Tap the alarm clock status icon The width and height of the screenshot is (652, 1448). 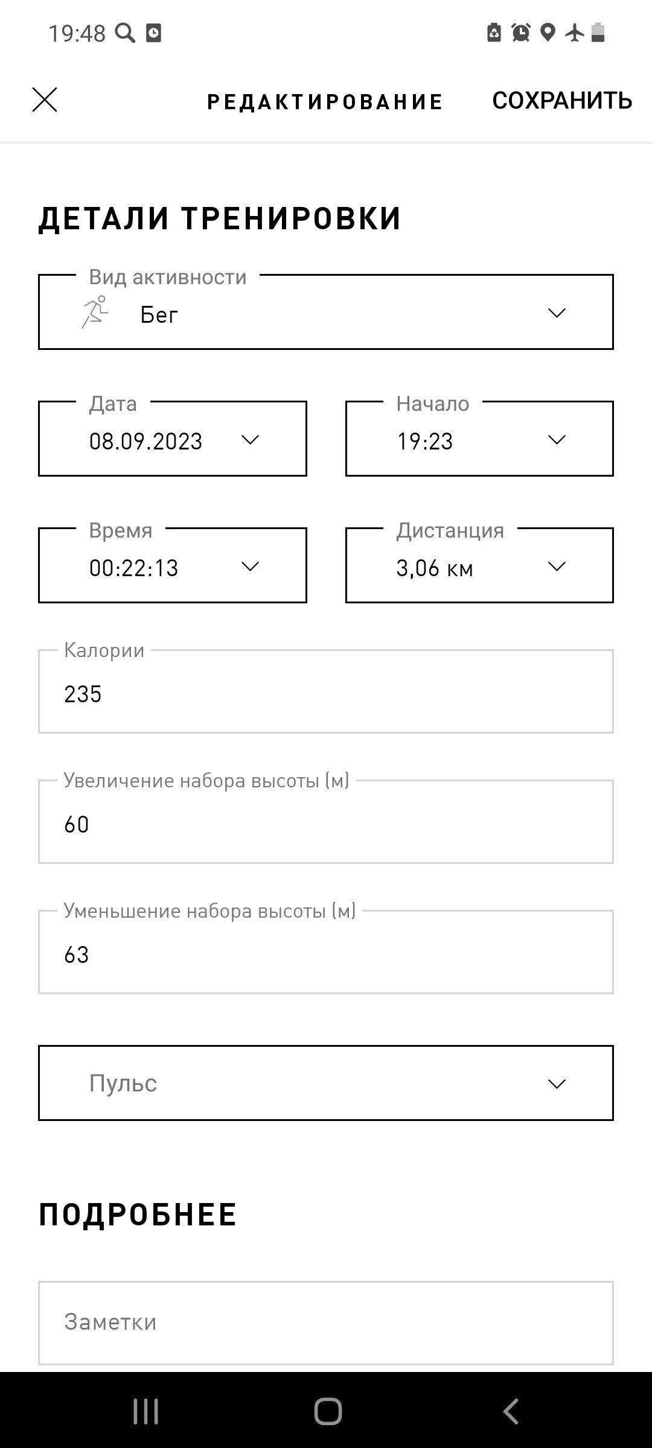pyautogui.click(x=521, y=33)
